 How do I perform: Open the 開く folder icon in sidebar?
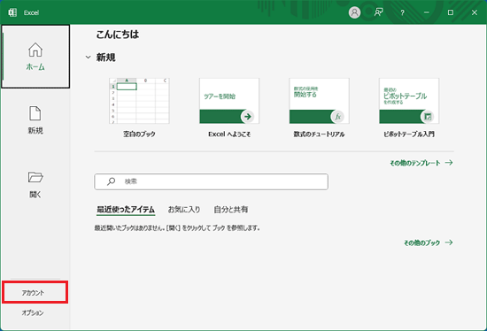(35, 177)
